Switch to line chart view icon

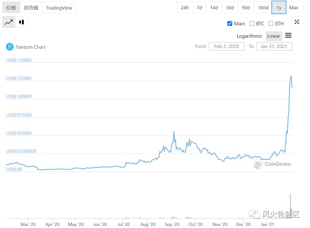click(9, 22)
